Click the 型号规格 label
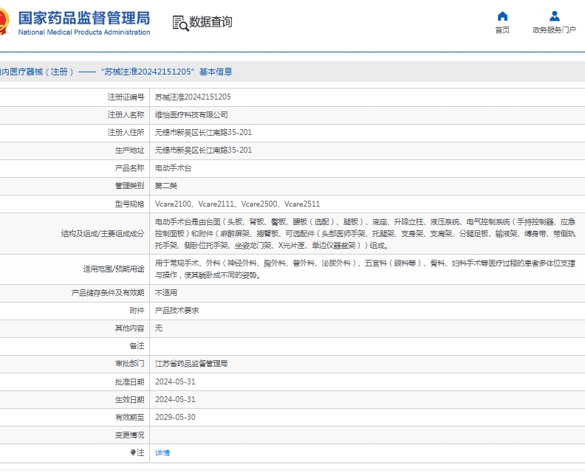Image resolution: width=585 pixels, height=473 pixels. pos(129,204)
